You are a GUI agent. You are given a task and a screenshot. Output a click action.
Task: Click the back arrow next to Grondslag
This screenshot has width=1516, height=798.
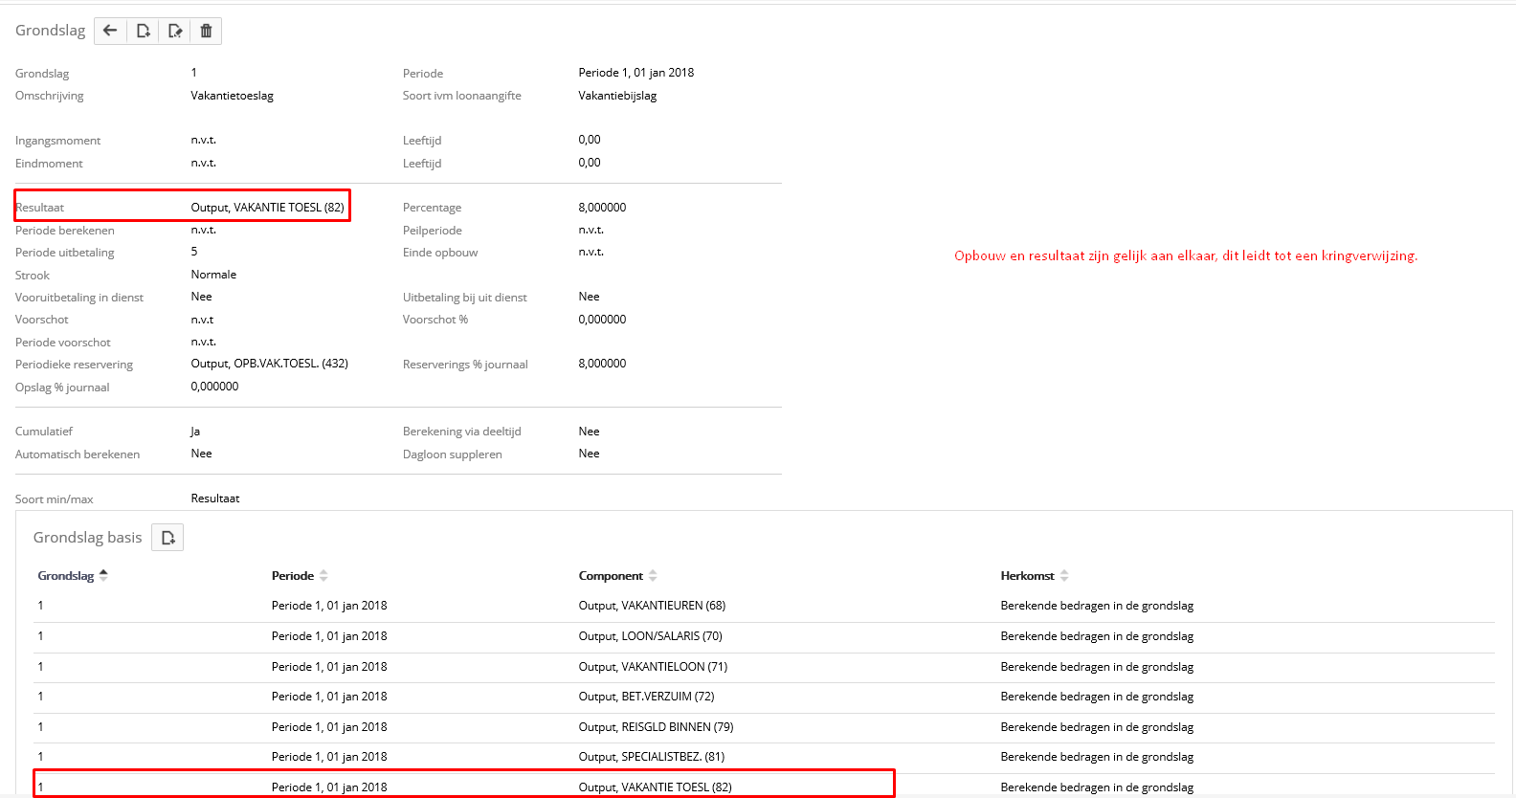coord(110,31)
